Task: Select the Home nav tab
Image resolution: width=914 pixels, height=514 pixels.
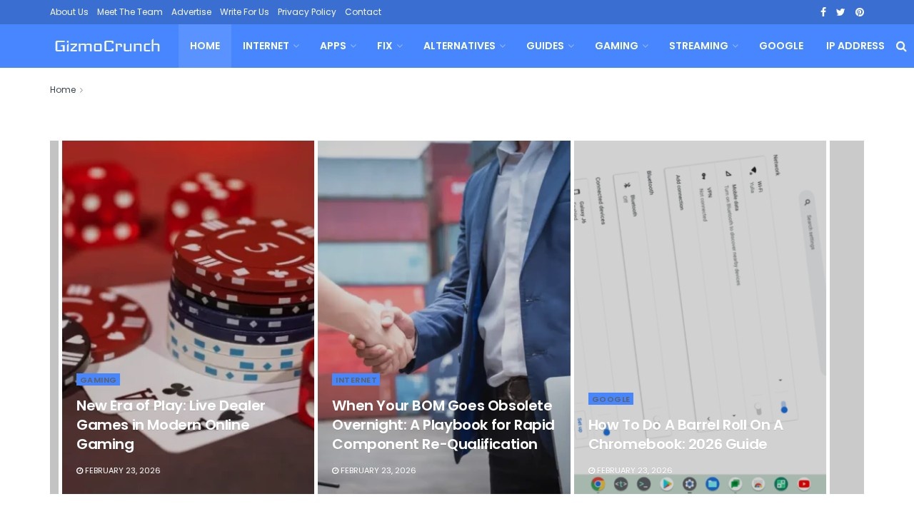Action: 205,46
